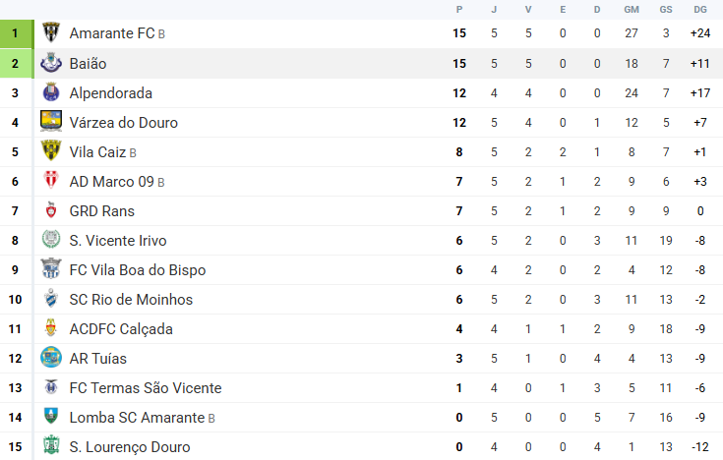723x460 pixels.
Task: Click the Amarante FC club crest
Action: click(51, 33)
